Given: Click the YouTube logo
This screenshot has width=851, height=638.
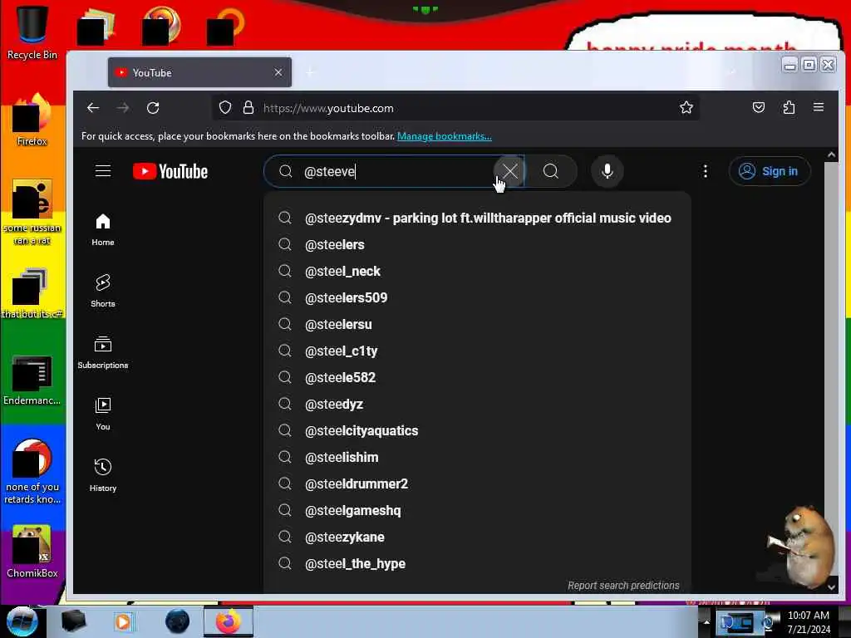Looking at the screenshot, I should point(170,171).
